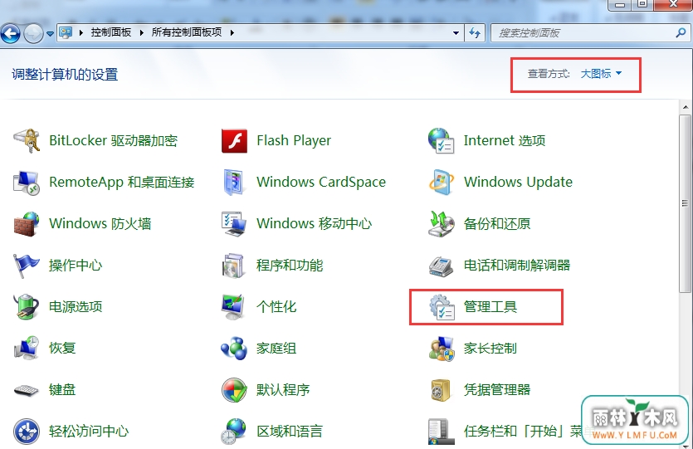Open the 电源选项 battery icon
The image size is (693, 449).
click(27, 307)
